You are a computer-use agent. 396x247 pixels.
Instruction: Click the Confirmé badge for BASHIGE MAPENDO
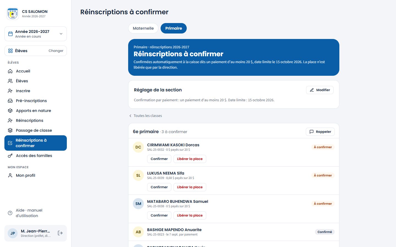click(x=325, y=232)
